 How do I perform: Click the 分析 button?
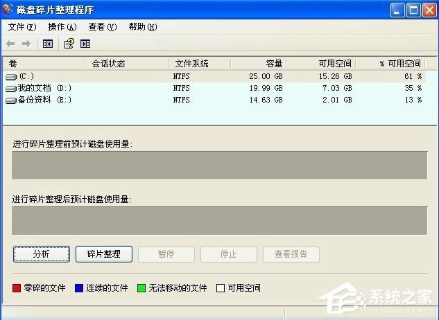42,254
